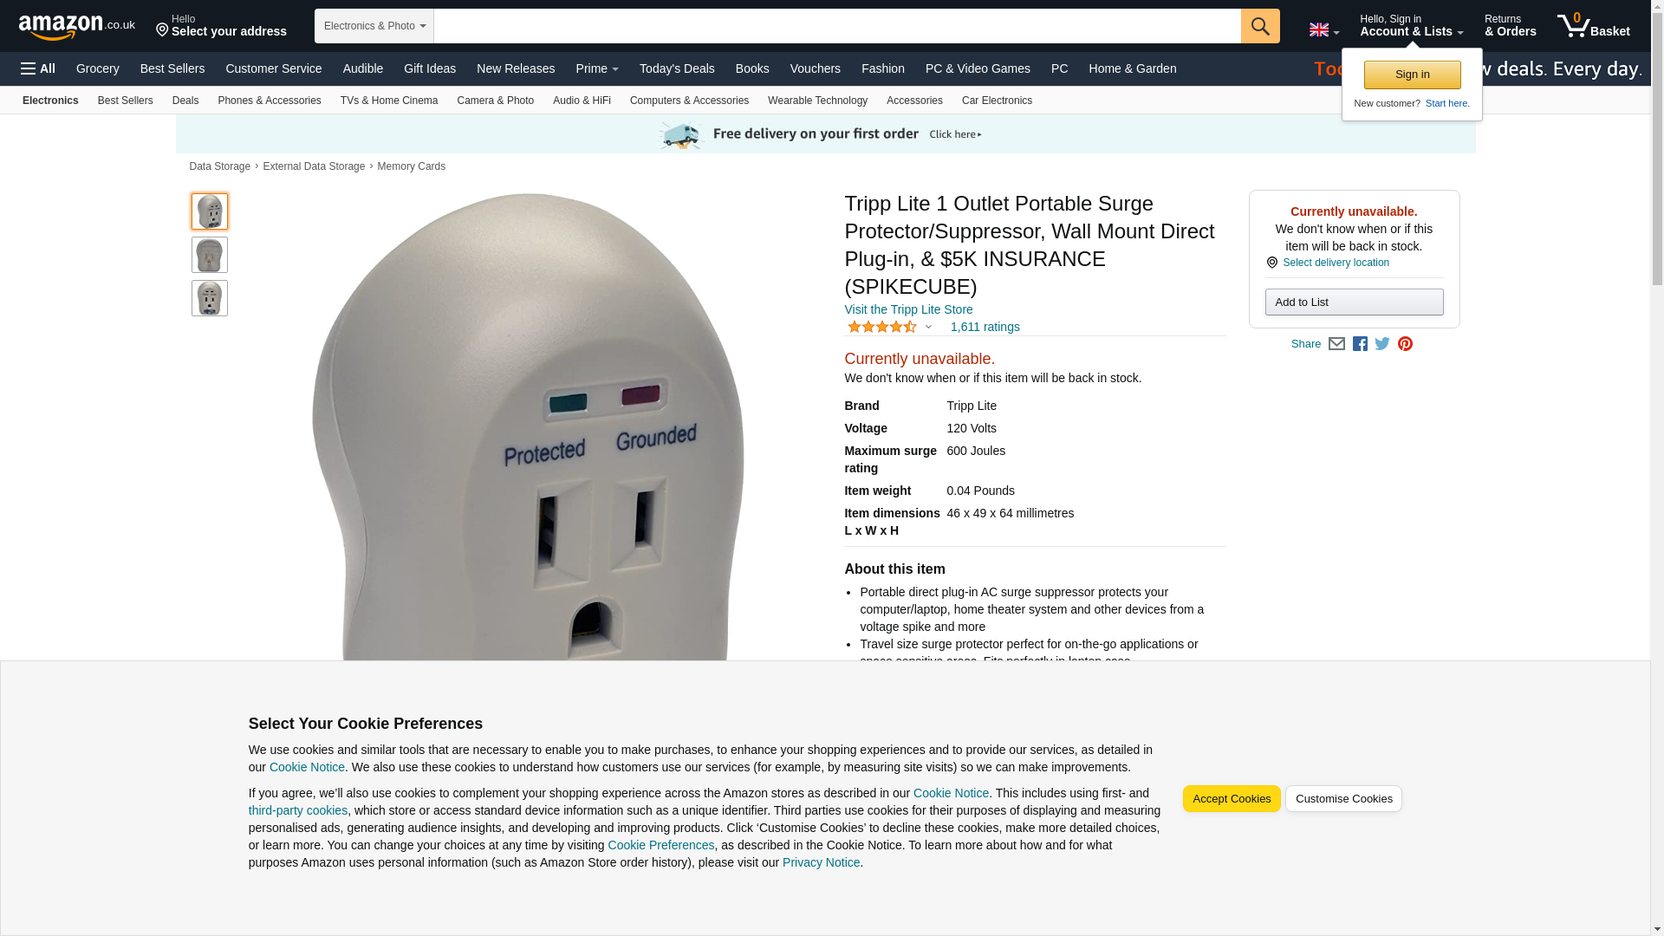Image resolution: width=1664 pixels, height=936 pixels.
Task: Select Wearable Technology subcategory
Action: [x=817, y=101]
